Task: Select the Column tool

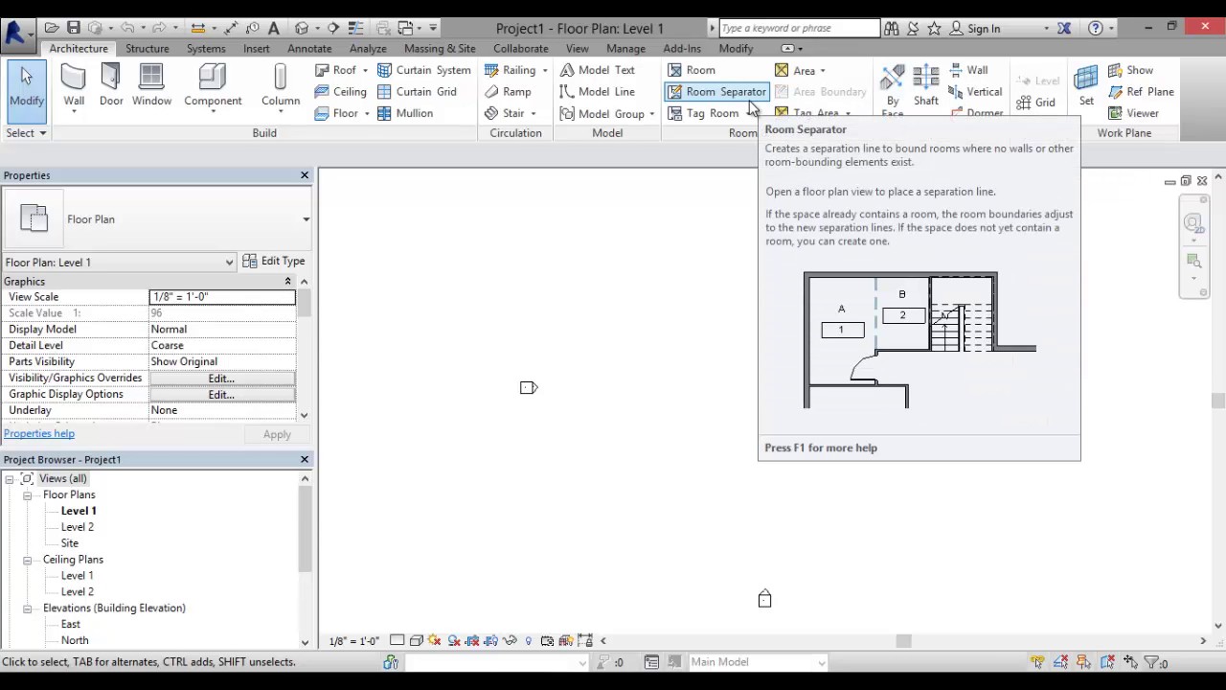Action: [x=281, y=86]
